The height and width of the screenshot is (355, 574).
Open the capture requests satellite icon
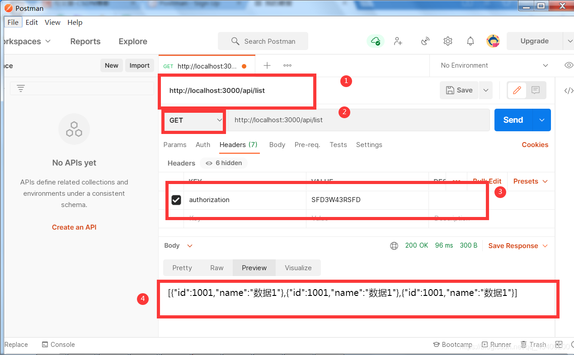tap(425, 41)
